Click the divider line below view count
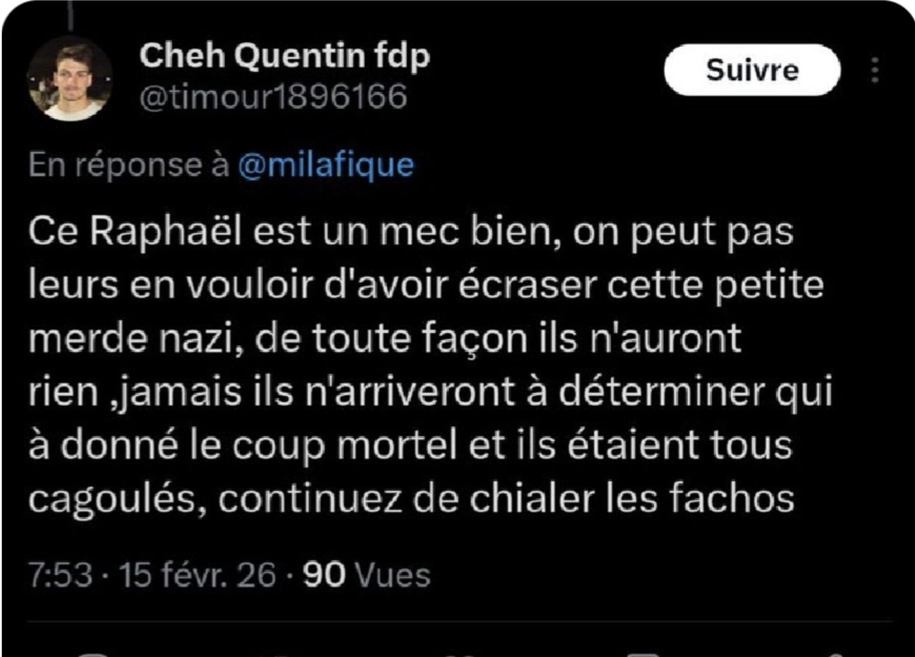 tap(457, 621)
